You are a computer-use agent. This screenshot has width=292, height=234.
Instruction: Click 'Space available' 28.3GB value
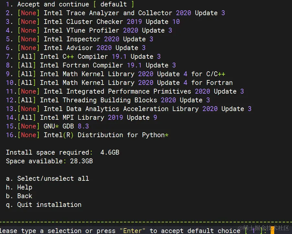81,161
